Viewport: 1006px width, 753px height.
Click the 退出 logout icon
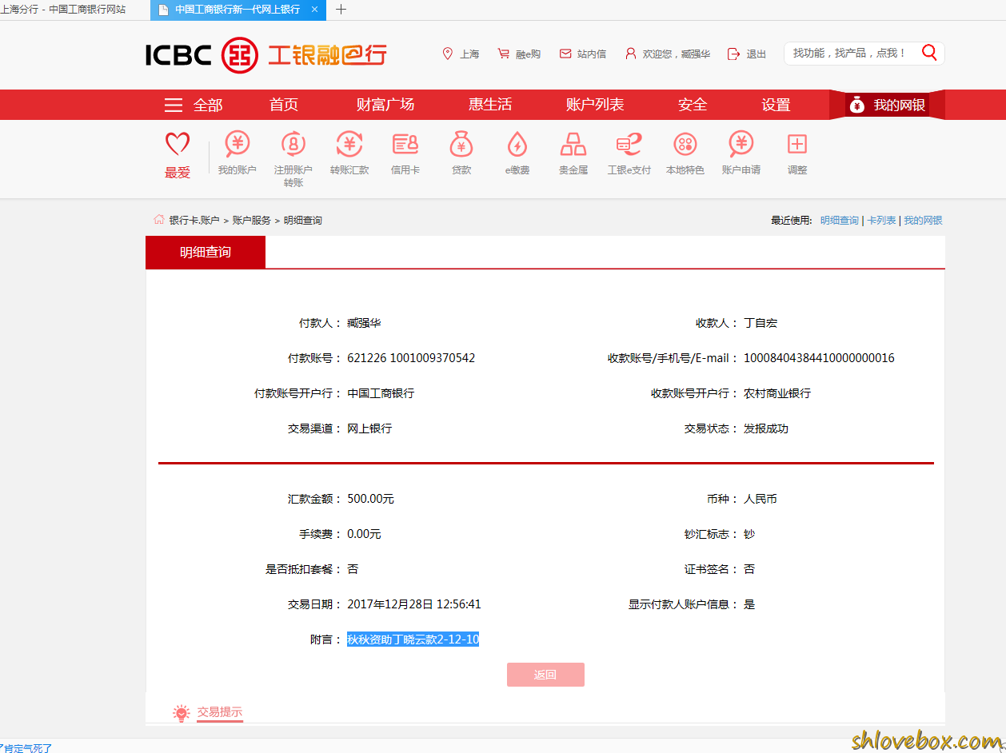tap(734, 54)
